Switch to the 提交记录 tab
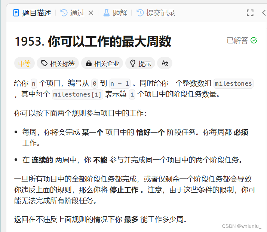 coord(156,13)
